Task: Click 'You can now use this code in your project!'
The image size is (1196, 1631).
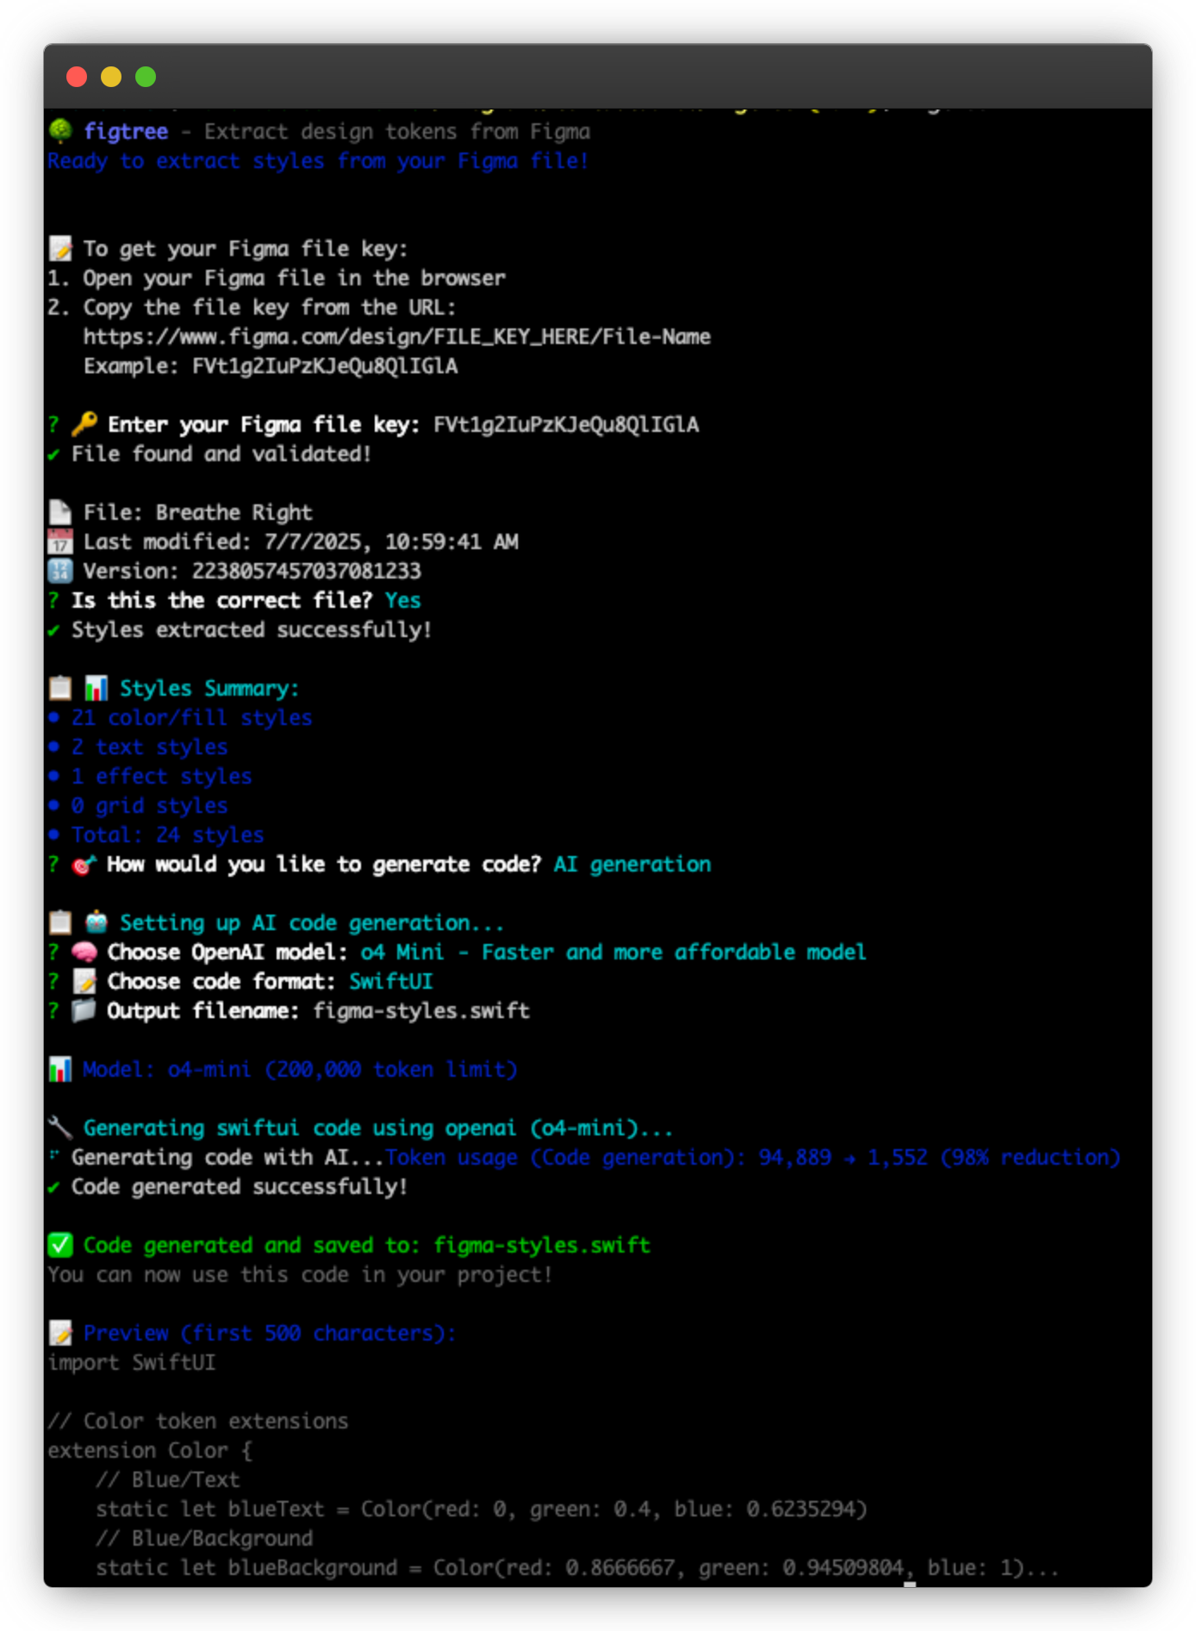Action: 300,1274
